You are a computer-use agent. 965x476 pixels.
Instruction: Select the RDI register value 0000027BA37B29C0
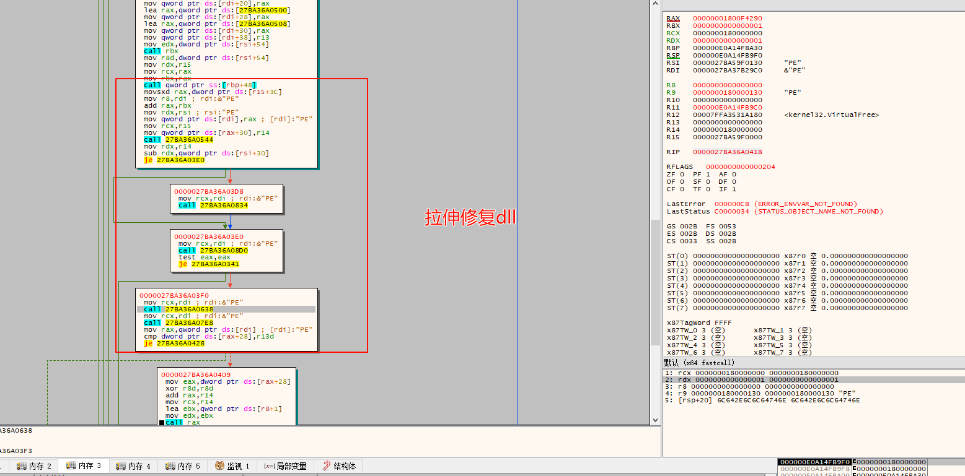728,71
